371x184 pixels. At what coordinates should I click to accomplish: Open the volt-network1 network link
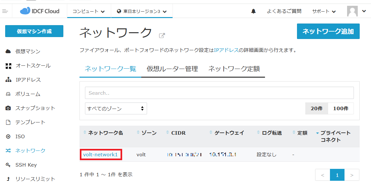(100, 154)
